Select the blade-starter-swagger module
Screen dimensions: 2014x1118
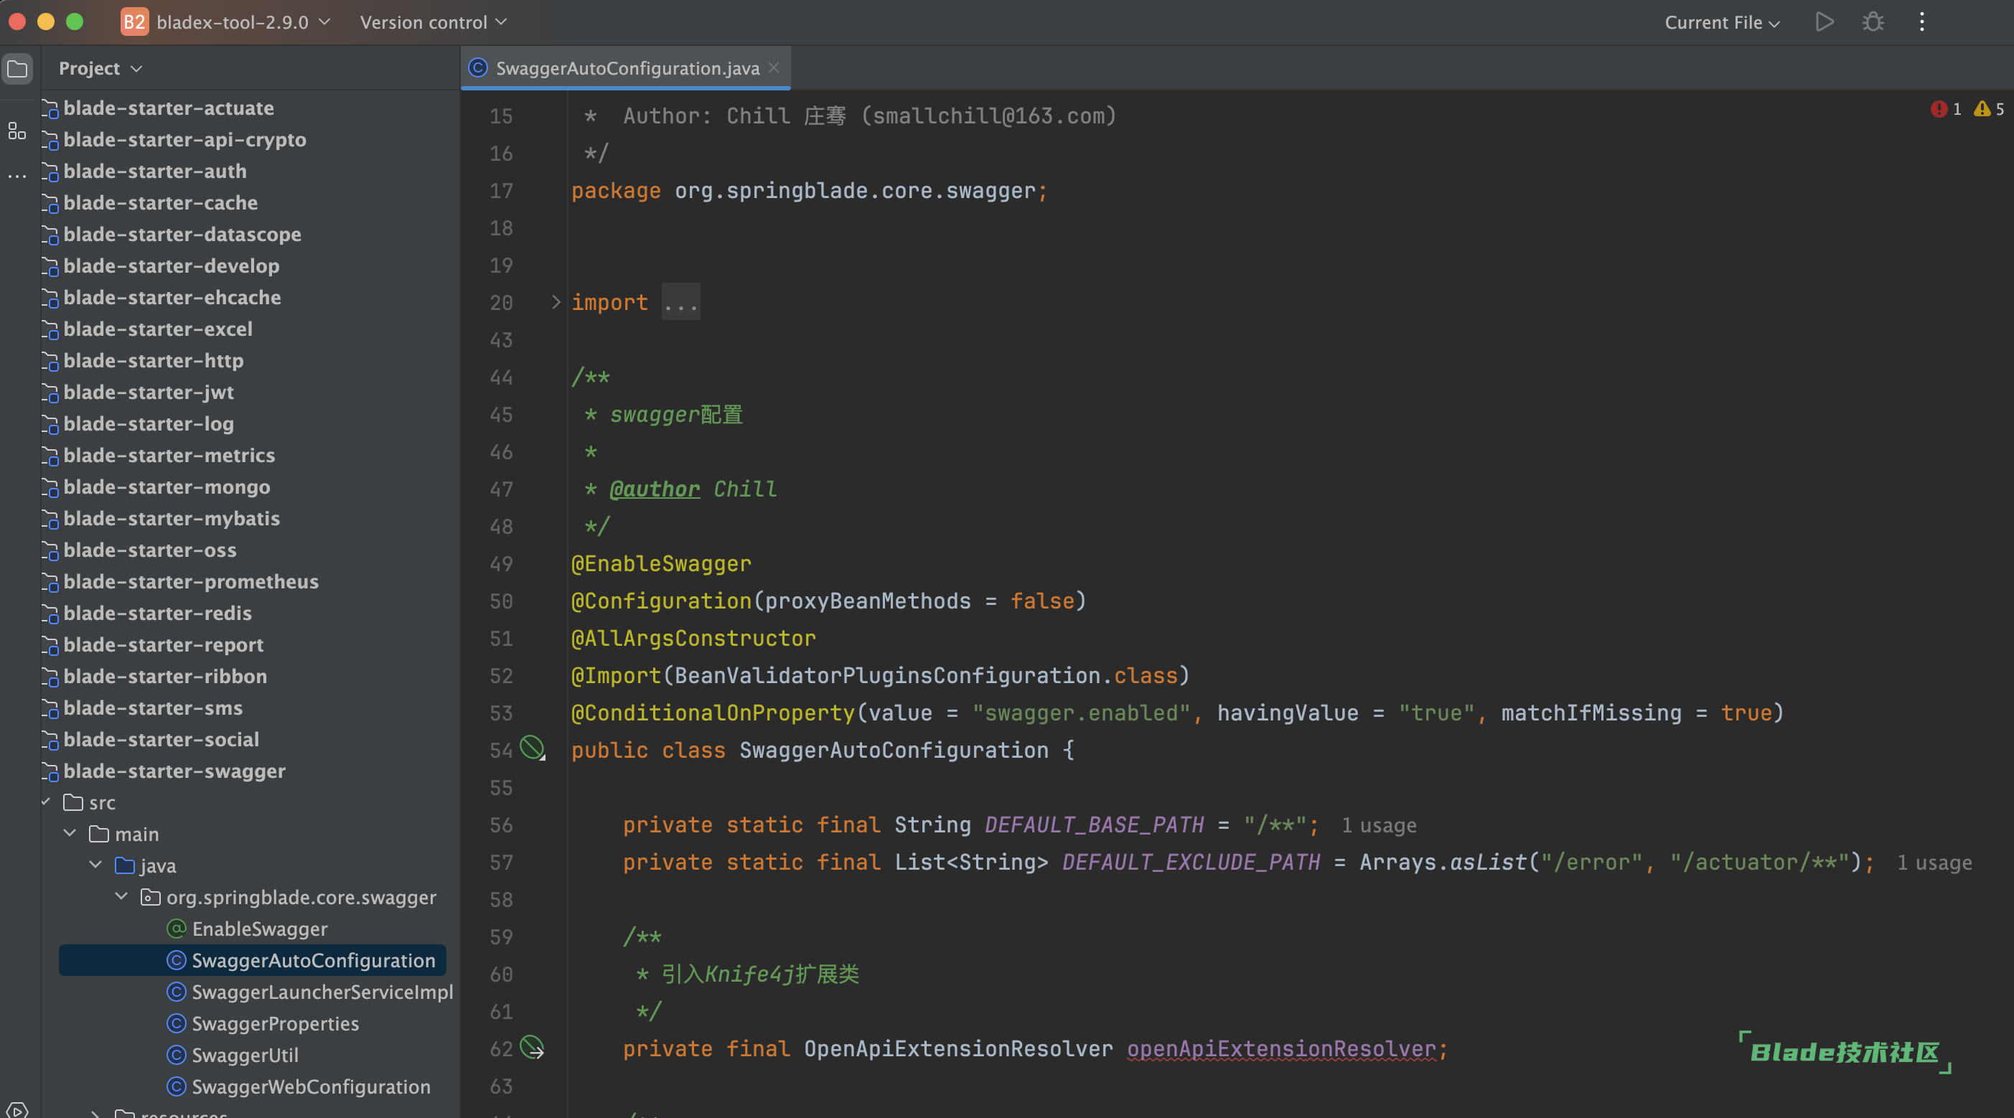tap(174, 771)
